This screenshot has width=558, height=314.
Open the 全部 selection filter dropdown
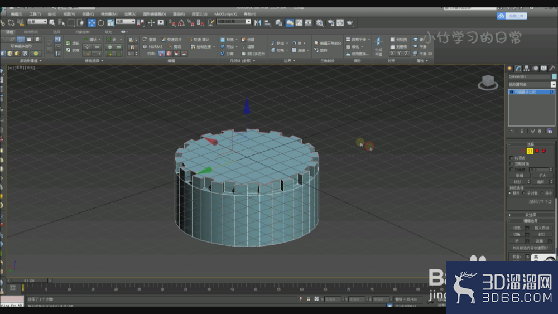[37, 22]
